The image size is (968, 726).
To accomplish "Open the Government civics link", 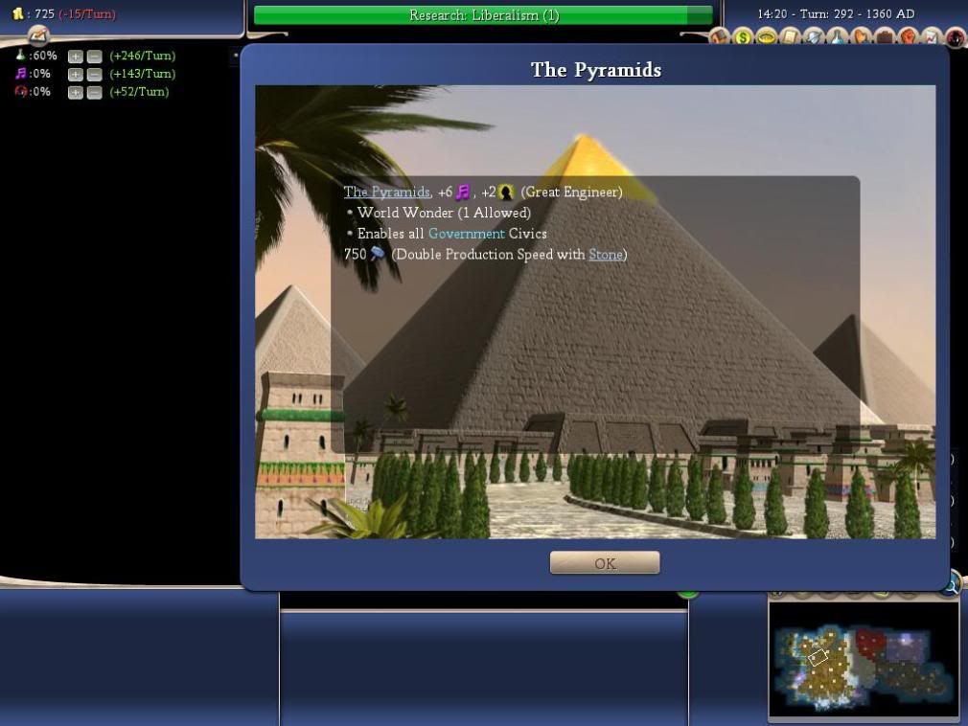I will 466,234.
